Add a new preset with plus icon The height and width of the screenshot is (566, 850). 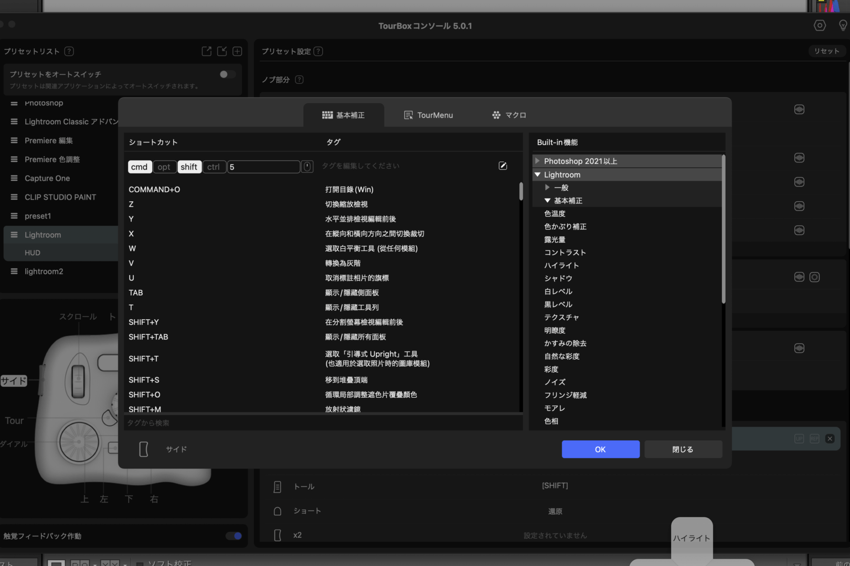click(x=237, y=51)
